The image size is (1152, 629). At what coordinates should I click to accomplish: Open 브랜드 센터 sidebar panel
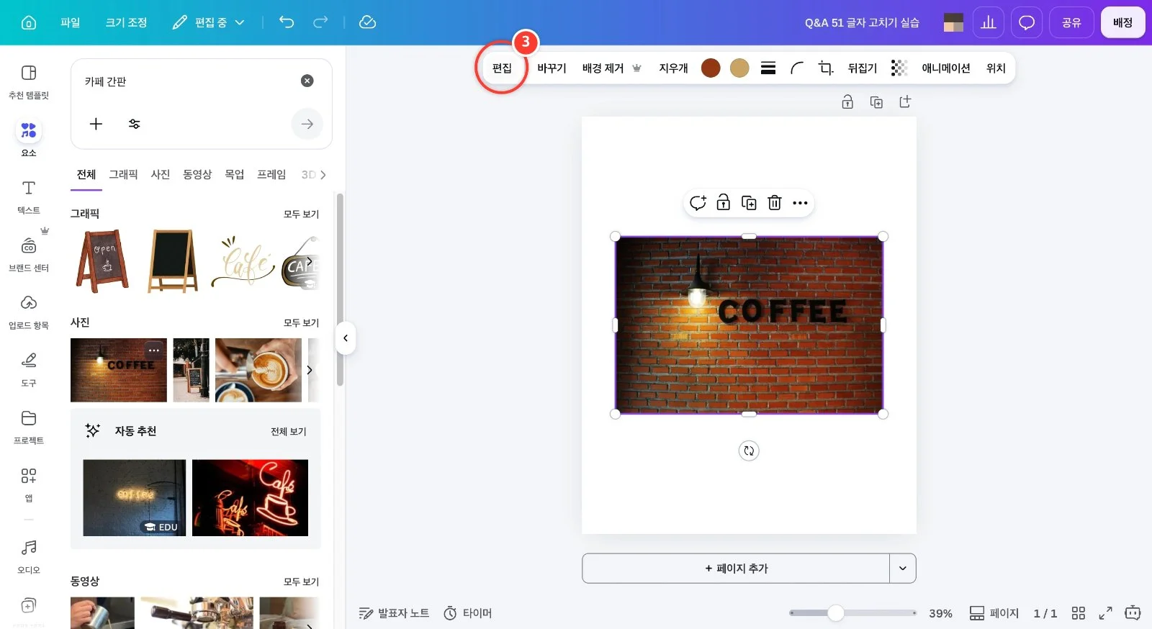point(29,255)
